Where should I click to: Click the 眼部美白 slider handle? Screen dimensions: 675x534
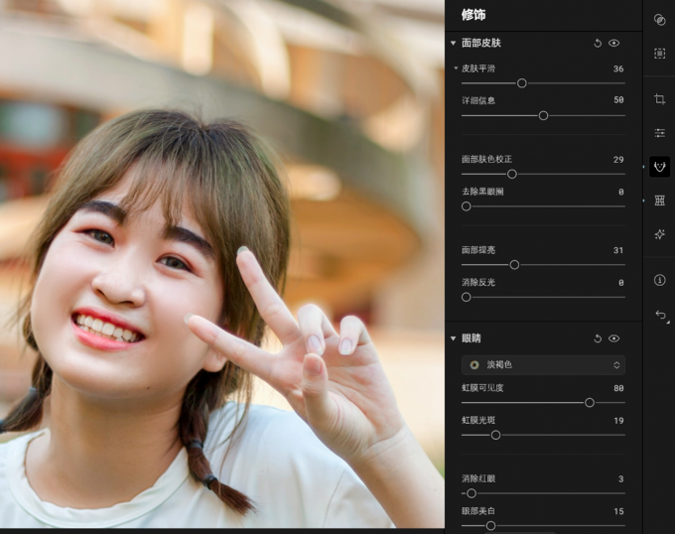click(x=490, y=526)
